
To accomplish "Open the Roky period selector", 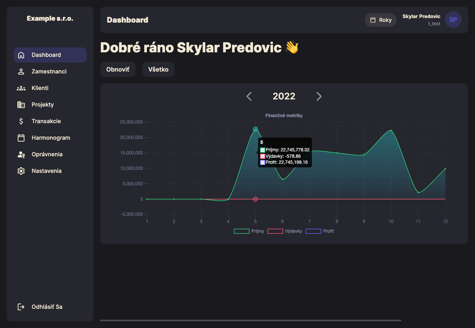I will [380, 20].
